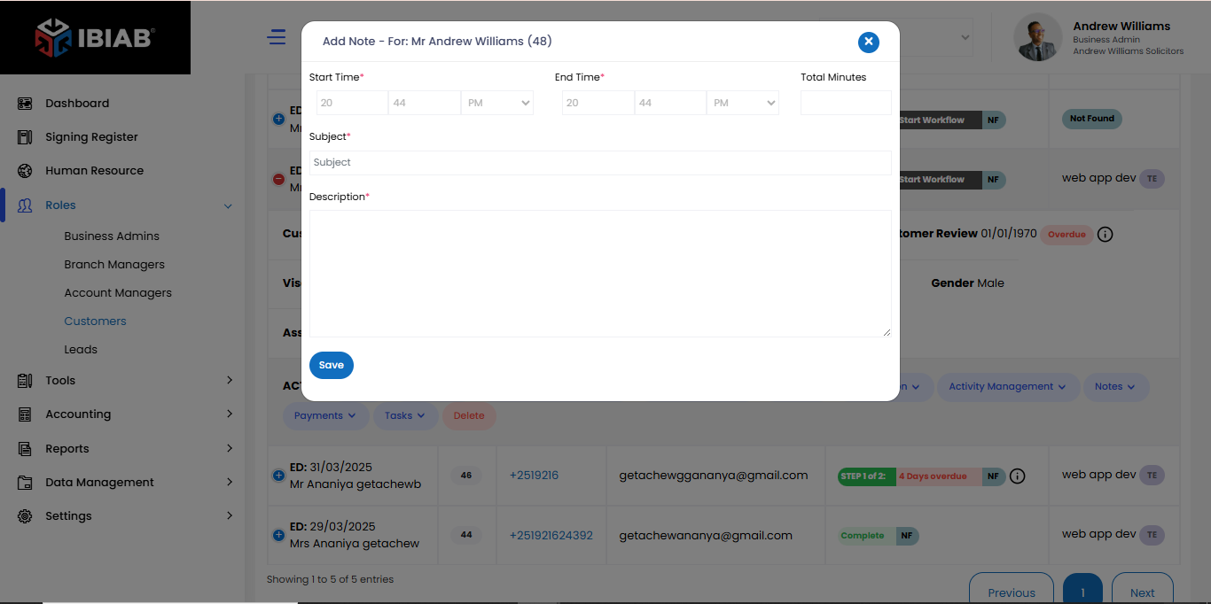1211x604 pixels.
Task: Click the Human Resource globe icon
Action: click(25, 171)
